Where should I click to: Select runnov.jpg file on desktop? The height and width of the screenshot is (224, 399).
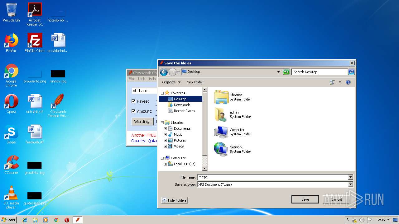pos(58,77)
